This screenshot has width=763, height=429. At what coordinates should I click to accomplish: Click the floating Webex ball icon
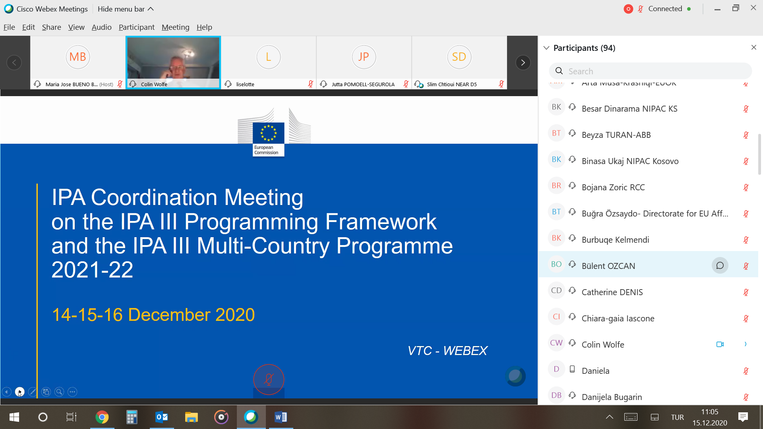(515, 376)
